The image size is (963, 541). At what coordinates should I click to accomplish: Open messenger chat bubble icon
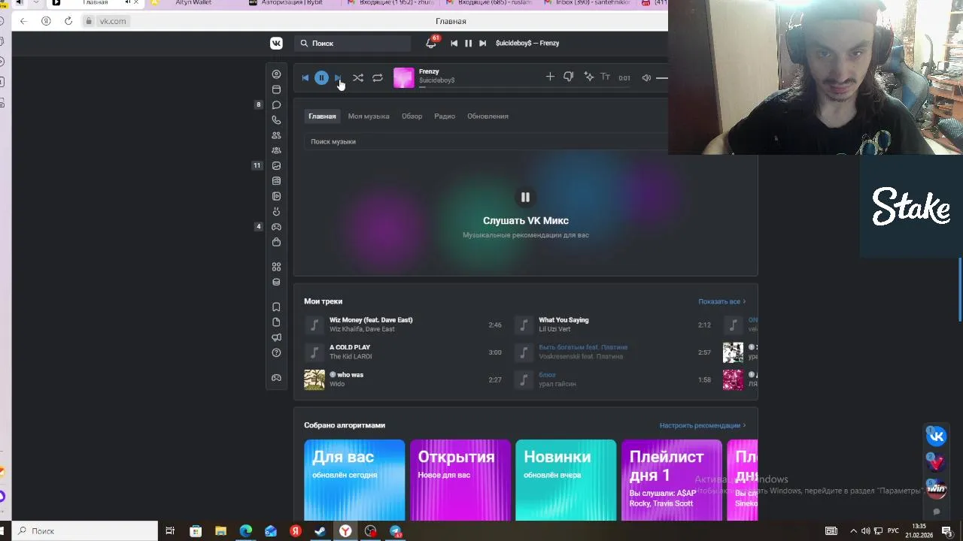coord(276,104)
